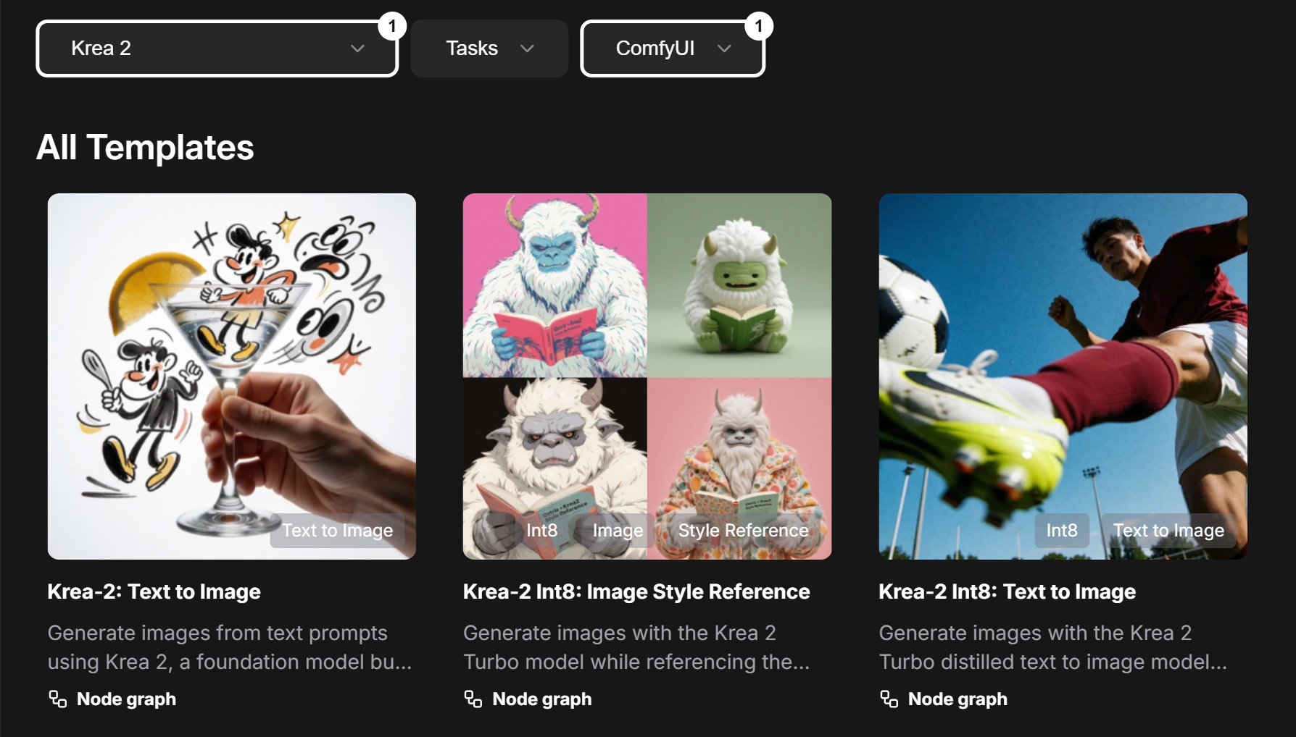Expand the Krea 2 dropdown chevron
The height and width of the screenshot is (737, 1296).
[357, 49]
